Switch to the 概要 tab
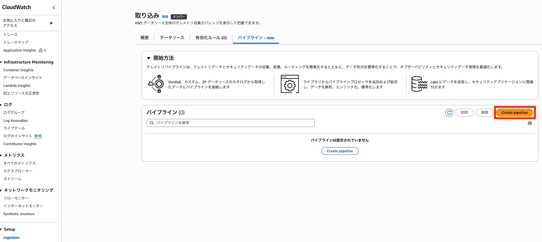 tap(144, 38)
